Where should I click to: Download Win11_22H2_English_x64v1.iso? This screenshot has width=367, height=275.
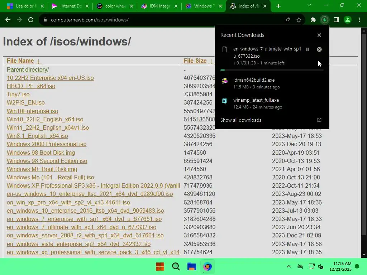click(48, 127)
